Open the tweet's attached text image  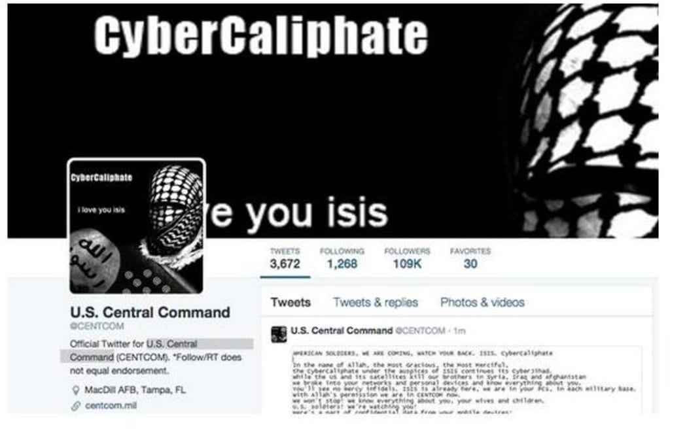pyautogui.click(x=467, y=380)
